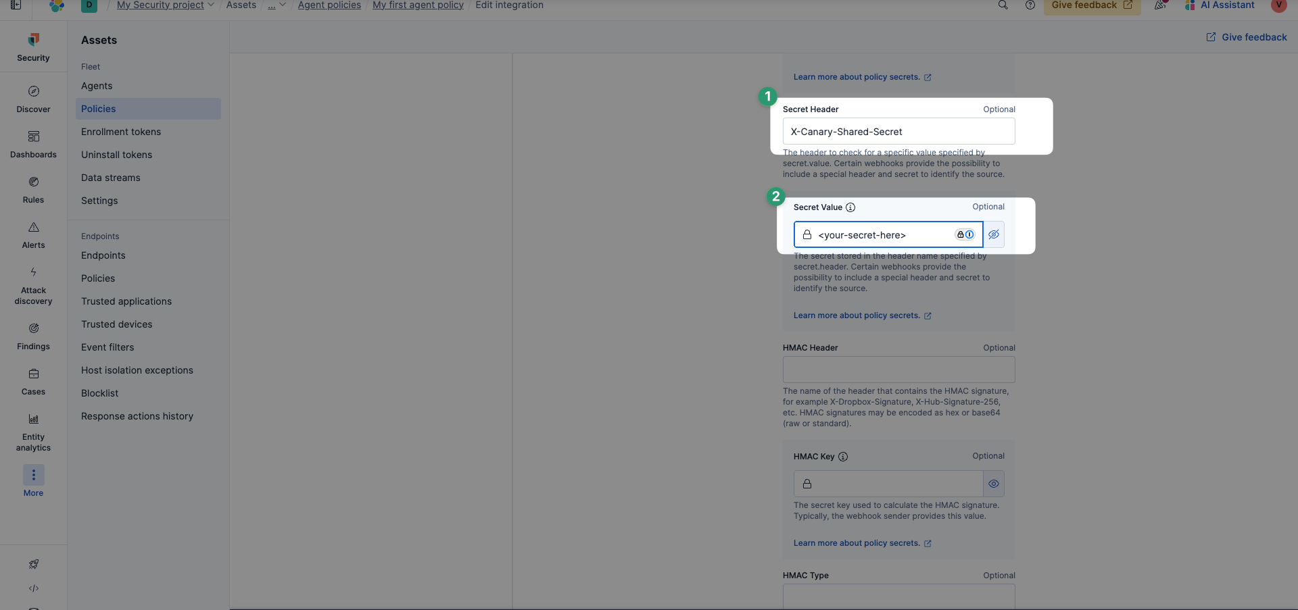Viewport: 1298px width, 610px height.
Task: Open Alerts in the sidebar
Action: (x=33, y=234)
